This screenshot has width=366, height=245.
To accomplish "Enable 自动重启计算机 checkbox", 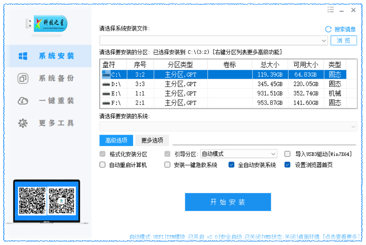I will [x=102, y=165].
